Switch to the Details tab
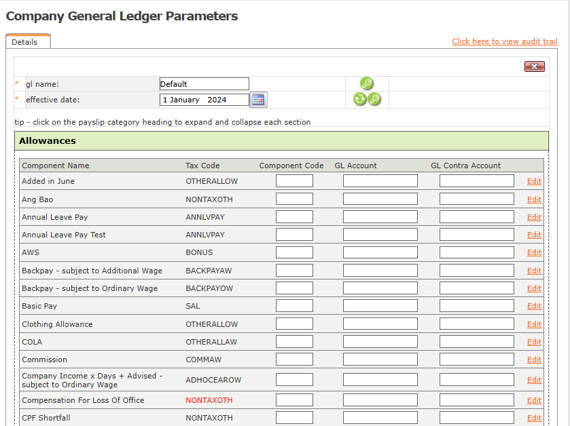The height and width of the screenshot is (426, 570). (x=25, y=42)
